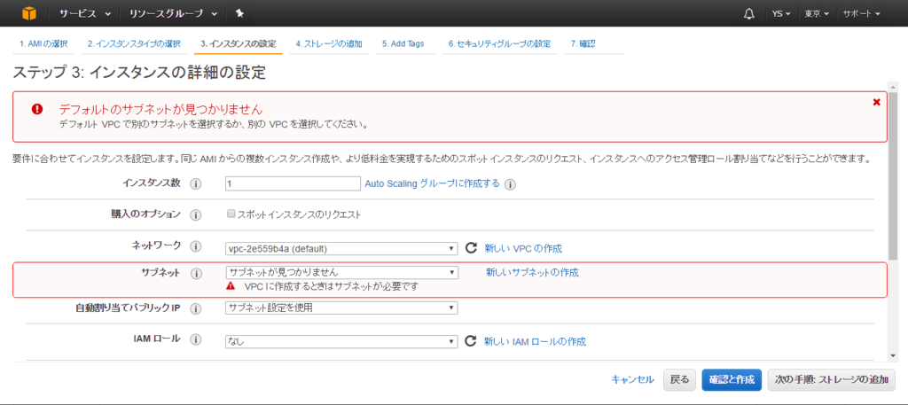Refresh the IAM role list
908x405 pixels.
click(472, 341)
